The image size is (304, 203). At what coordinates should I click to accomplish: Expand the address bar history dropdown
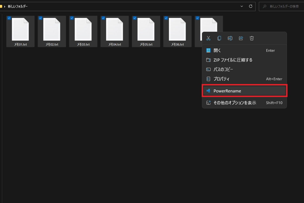pos(242,6)
